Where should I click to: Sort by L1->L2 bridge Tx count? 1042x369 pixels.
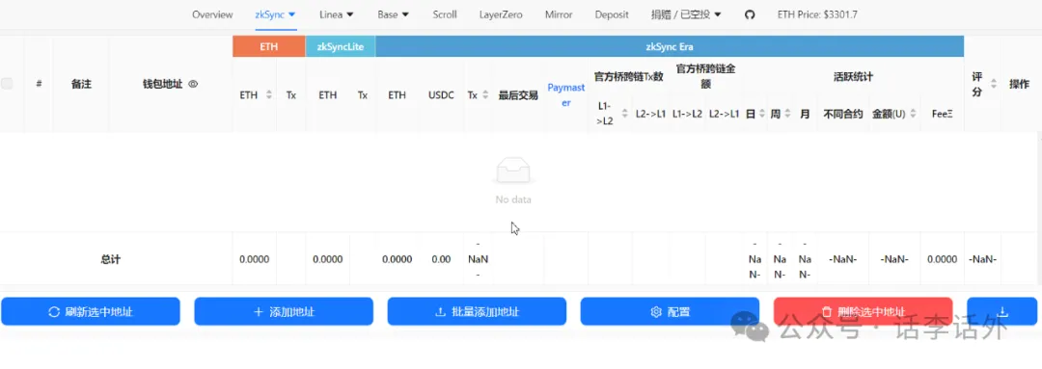click(x=624, y=114)
